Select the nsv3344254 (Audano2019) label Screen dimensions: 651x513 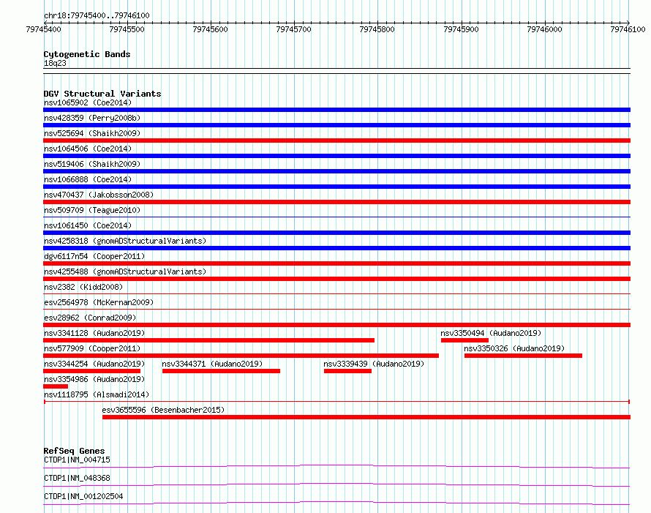[x=94, y=364]
